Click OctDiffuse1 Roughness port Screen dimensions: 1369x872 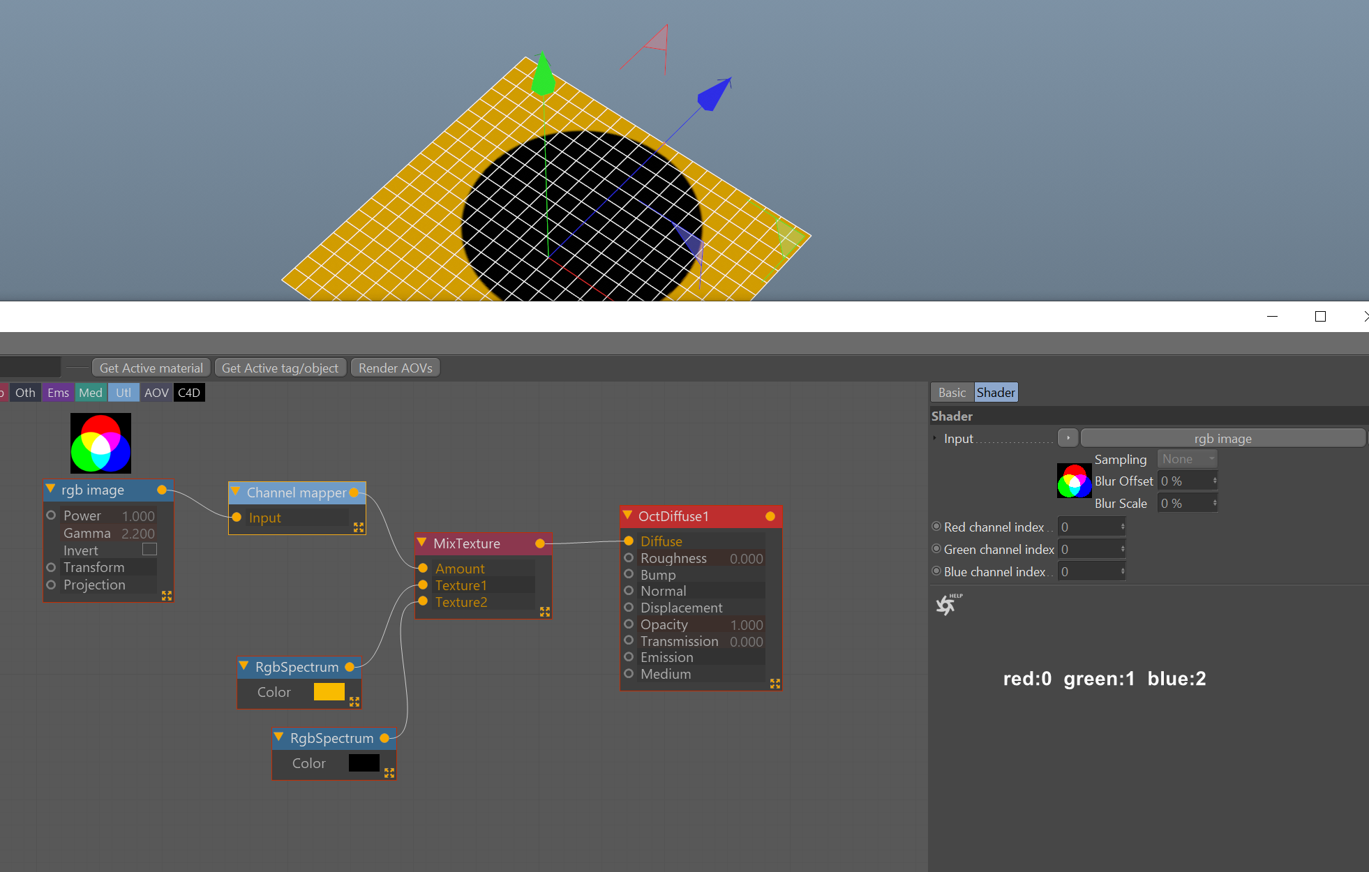click(x=629, y=558)
